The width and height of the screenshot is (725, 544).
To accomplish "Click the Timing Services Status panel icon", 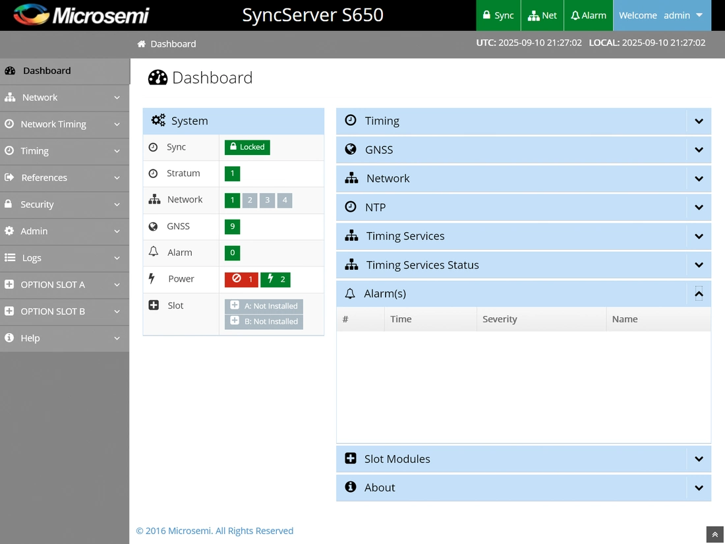I will point(351,264).
